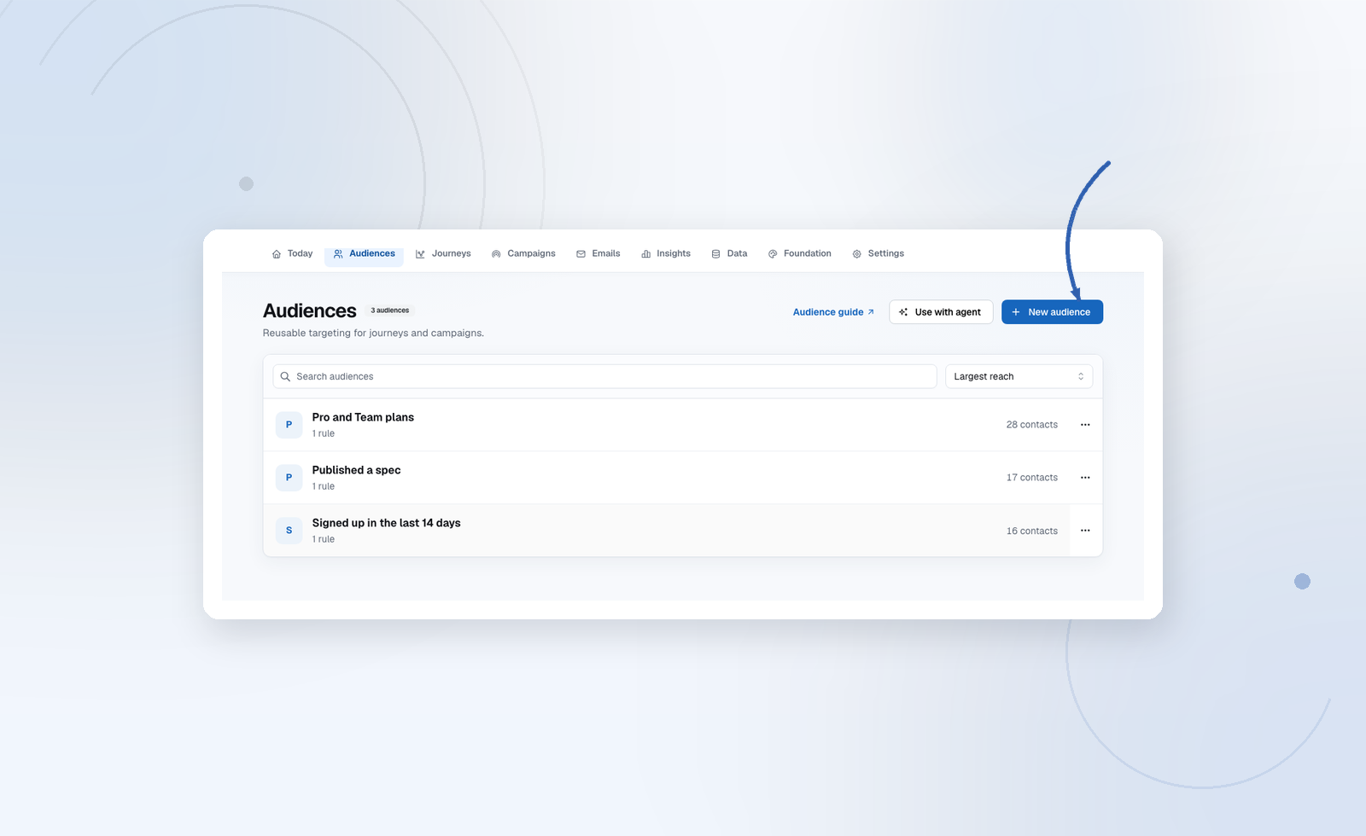Screen dimensions: 1366x836
Task: Click the 16 contacts count
Action: (x=1031, y=531)
